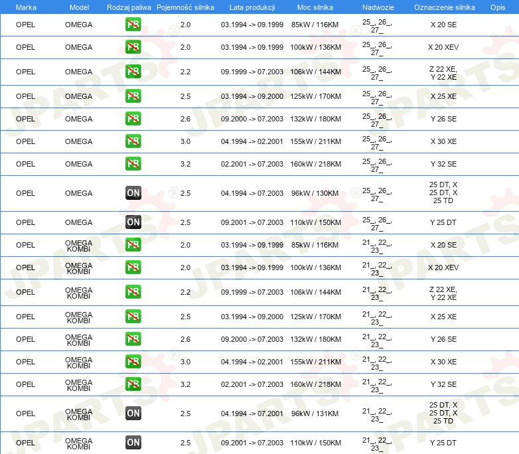Click ON diesel icon in OMEGA Y 25 DT row
519x454 pixels.
pyautogui.click(x=133, y=222)
